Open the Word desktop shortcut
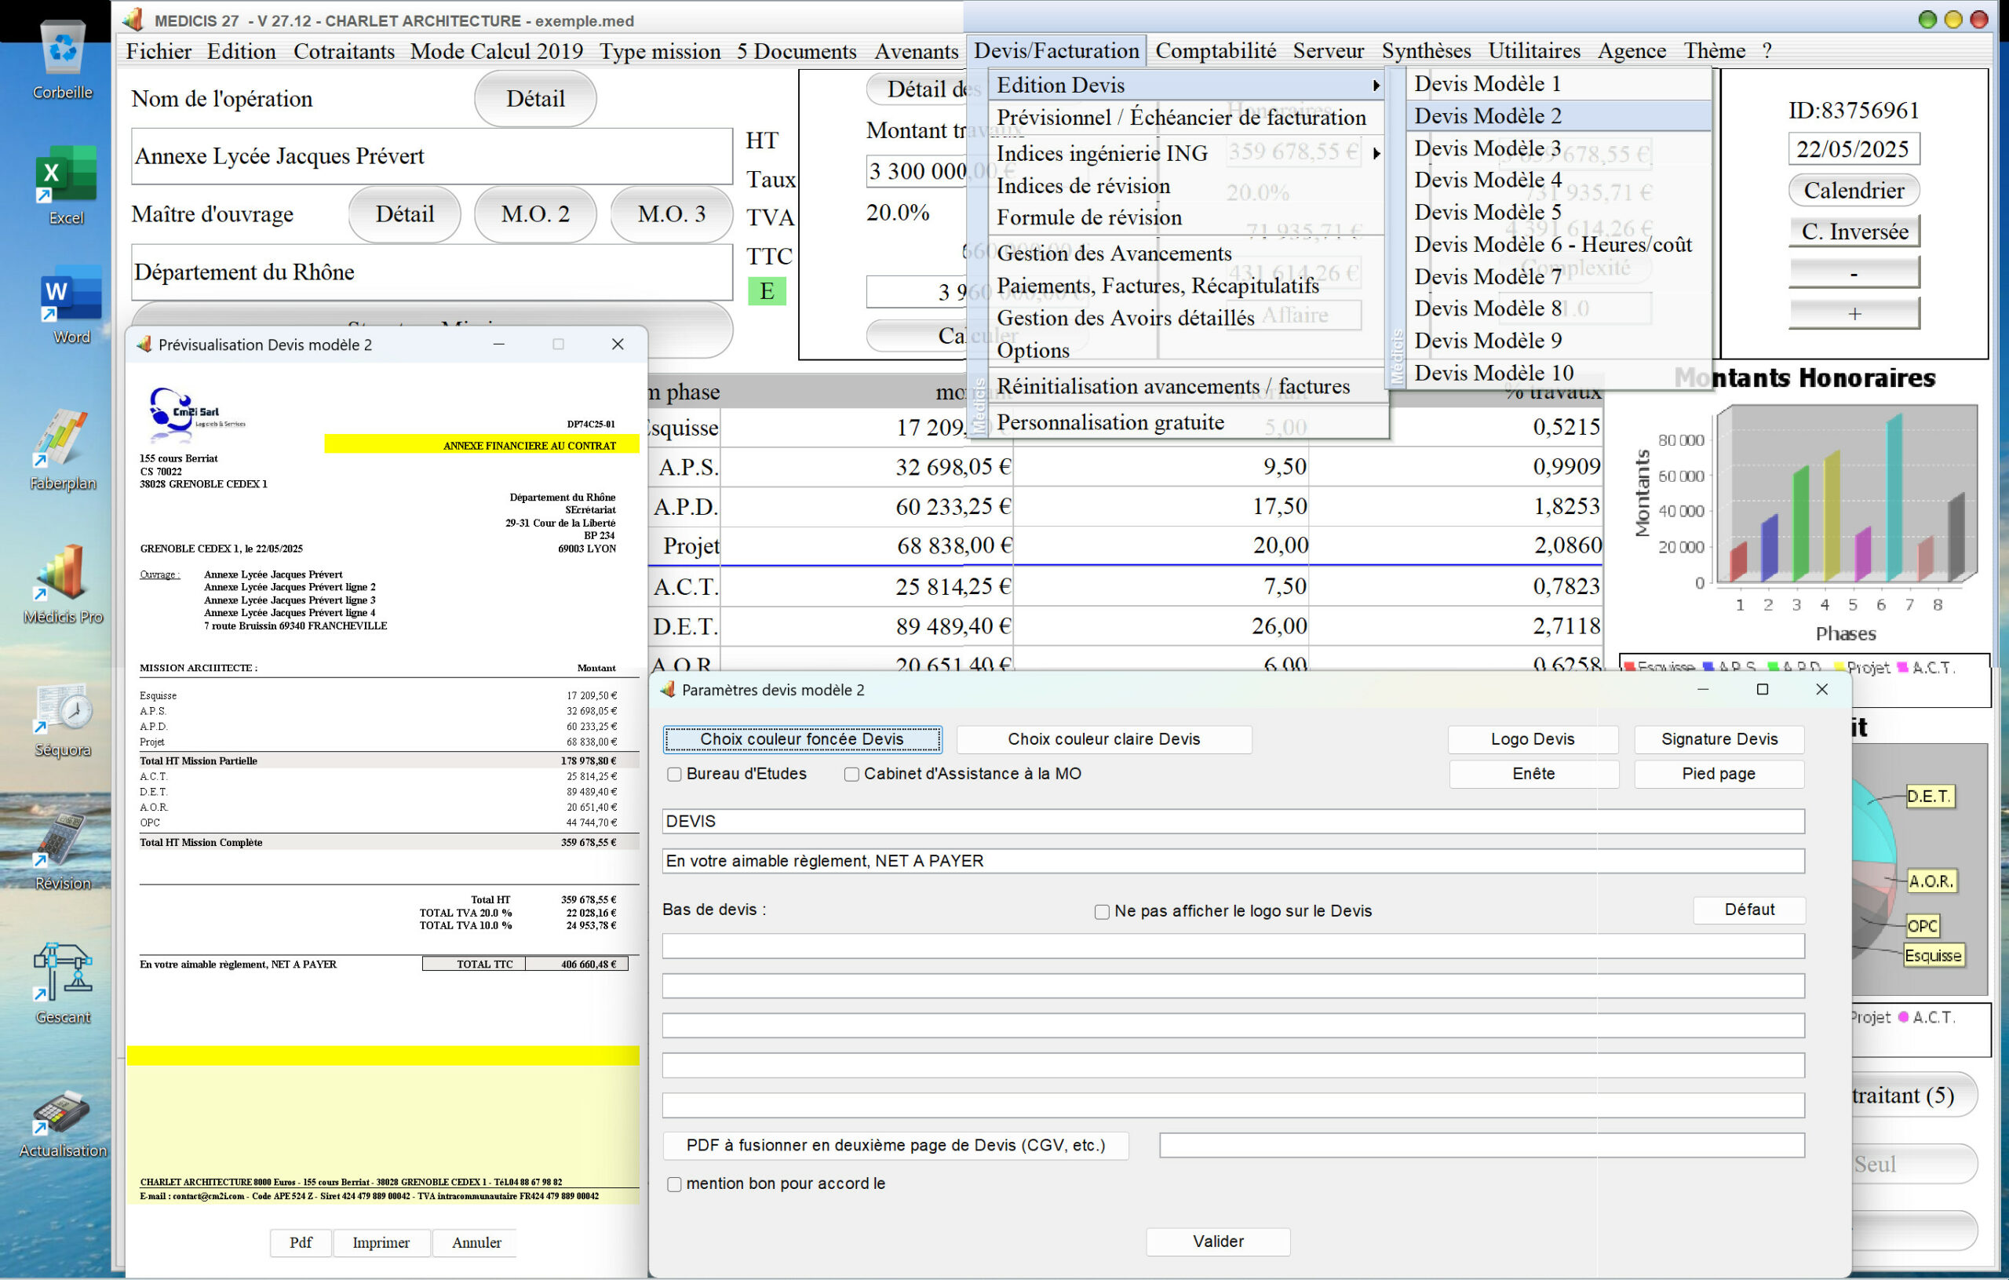 click(x=70, y=303)
